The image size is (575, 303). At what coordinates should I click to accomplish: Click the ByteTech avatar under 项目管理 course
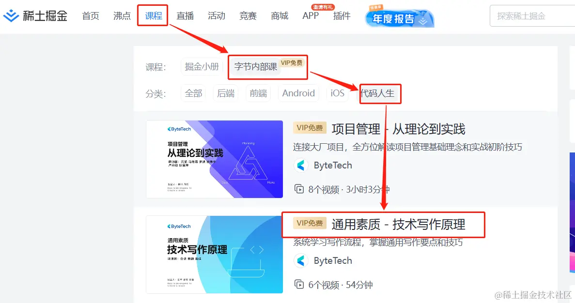(x=301, y=165)
